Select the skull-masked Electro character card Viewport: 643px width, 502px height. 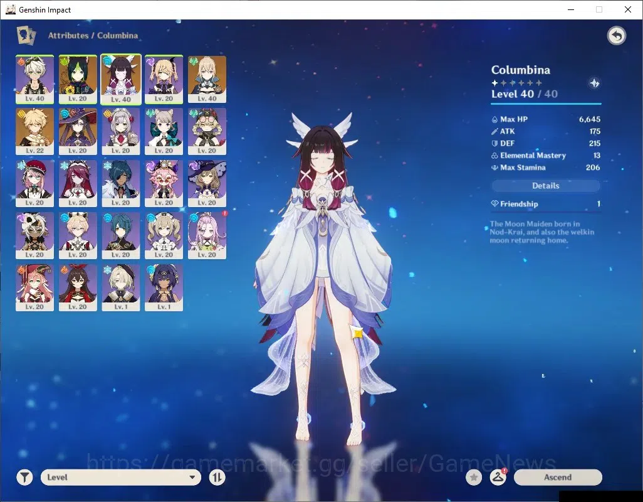[35, 235]
